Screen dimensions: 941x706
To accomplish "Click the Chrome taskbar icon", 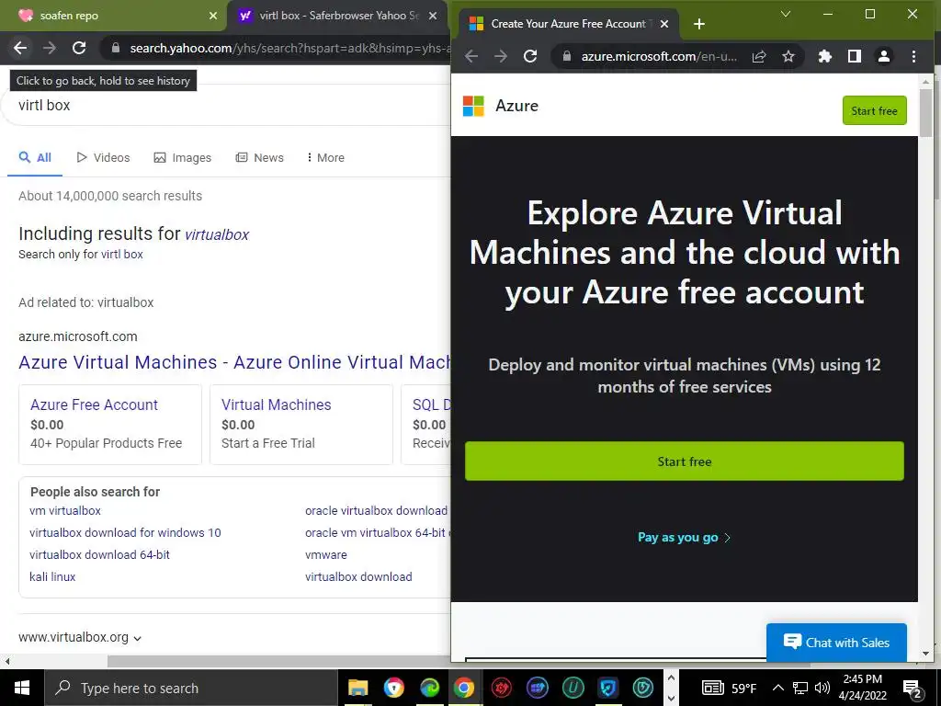I will (464, 688).
